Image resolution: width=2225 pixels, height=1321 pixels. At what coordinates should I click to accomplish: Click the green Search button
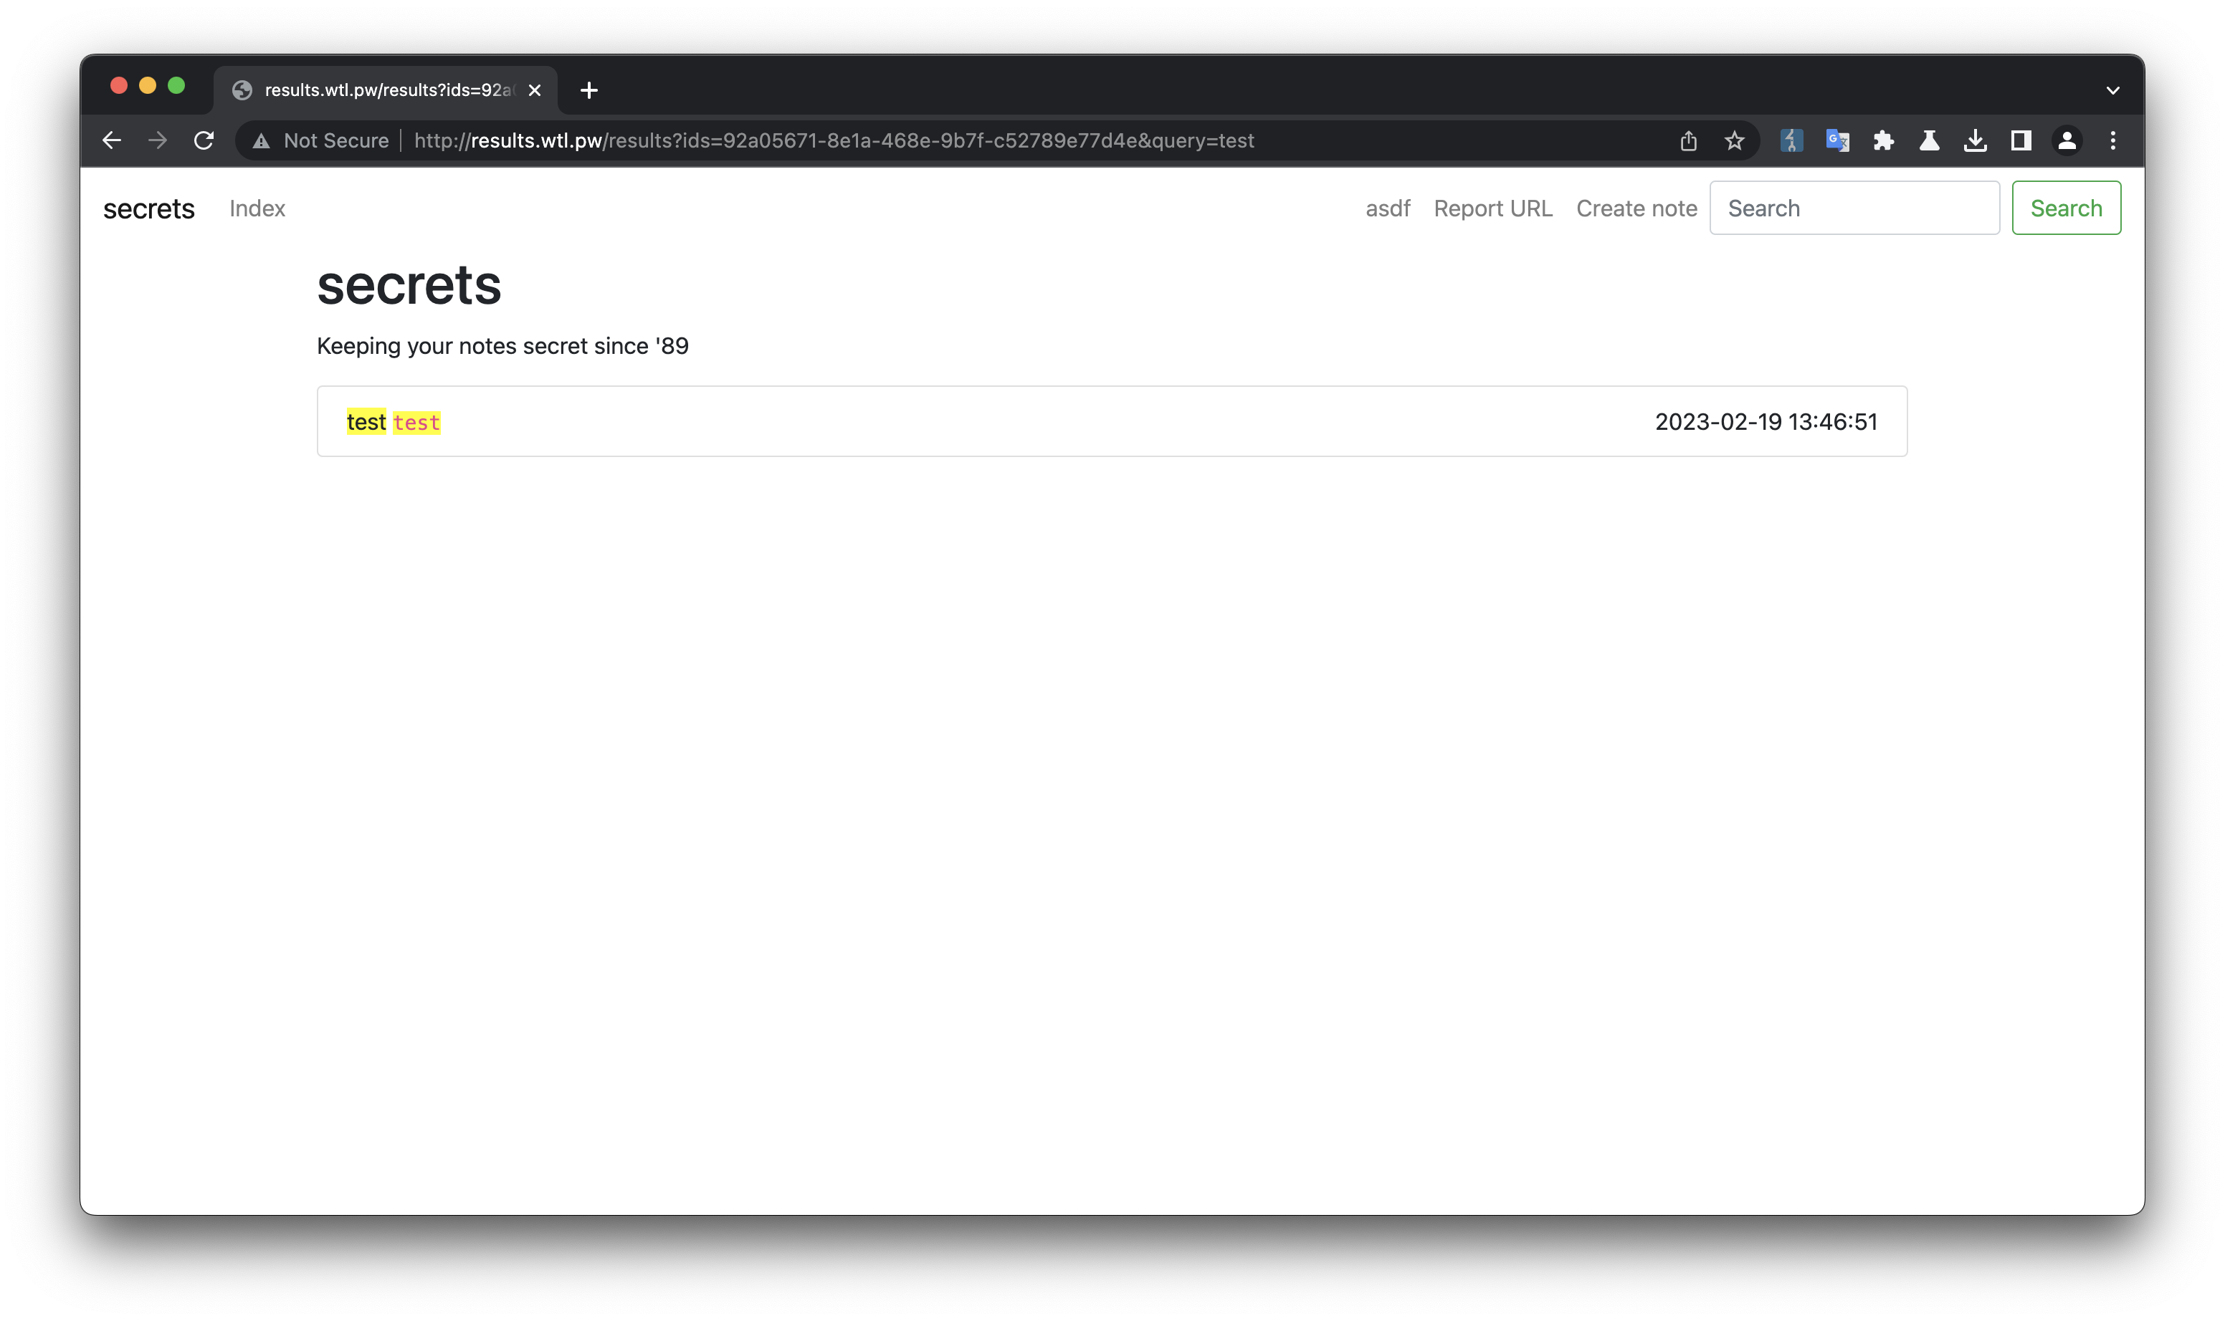pyautogui.click(x=2066, y=208)
